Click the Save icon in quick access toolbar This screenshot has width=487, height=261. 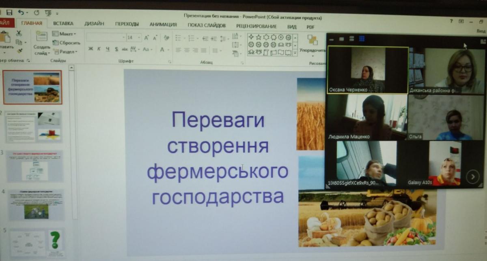(9, 13)
